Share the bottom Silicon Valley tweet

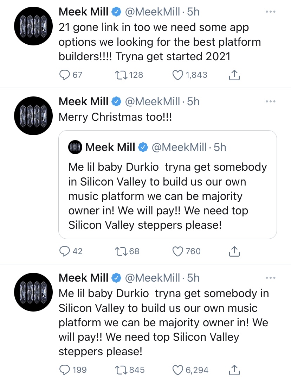(x=234, y=370)
